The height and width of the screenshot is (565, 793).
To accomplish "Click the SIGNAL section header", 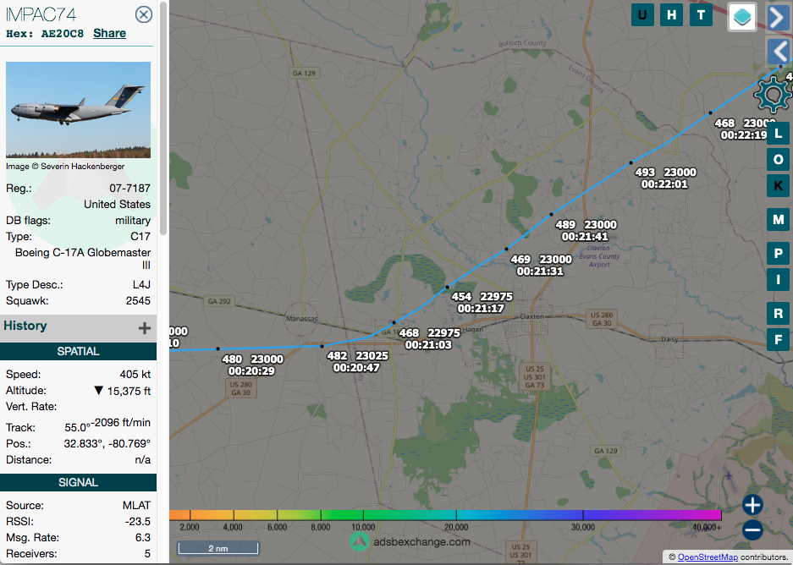I will [78, 482].
